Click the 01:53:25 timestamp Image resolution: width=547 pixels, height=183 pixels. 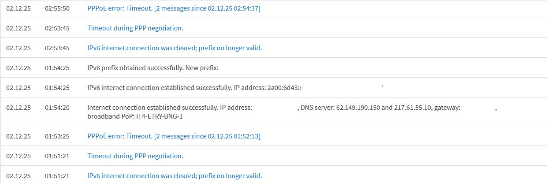57,136
